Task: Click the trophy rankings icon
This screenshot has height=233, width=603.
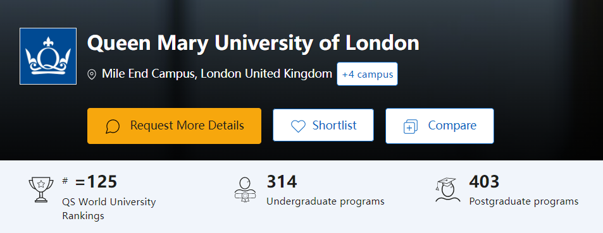Action: (40, 189)
